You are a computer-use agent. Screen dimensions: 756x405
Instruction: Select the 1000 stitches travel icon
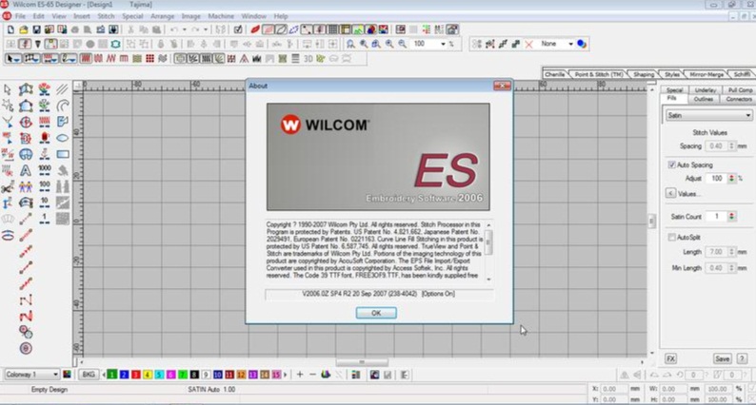point(45,170)
